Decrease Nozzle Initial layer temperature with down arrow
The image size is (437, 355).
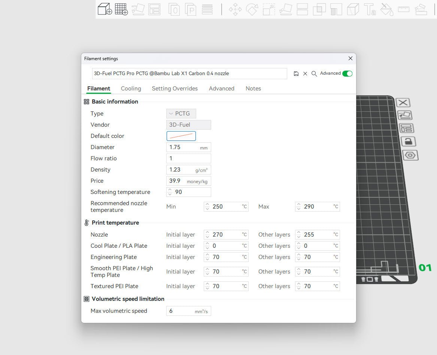[x=207, y=237]
